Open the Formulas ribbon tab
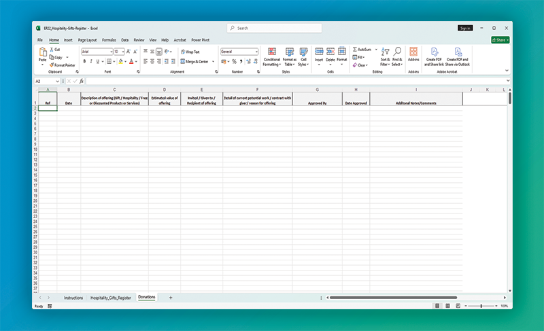Image resolution: width=544 pixels, height=331 pixels. click(x=109, y=40)
